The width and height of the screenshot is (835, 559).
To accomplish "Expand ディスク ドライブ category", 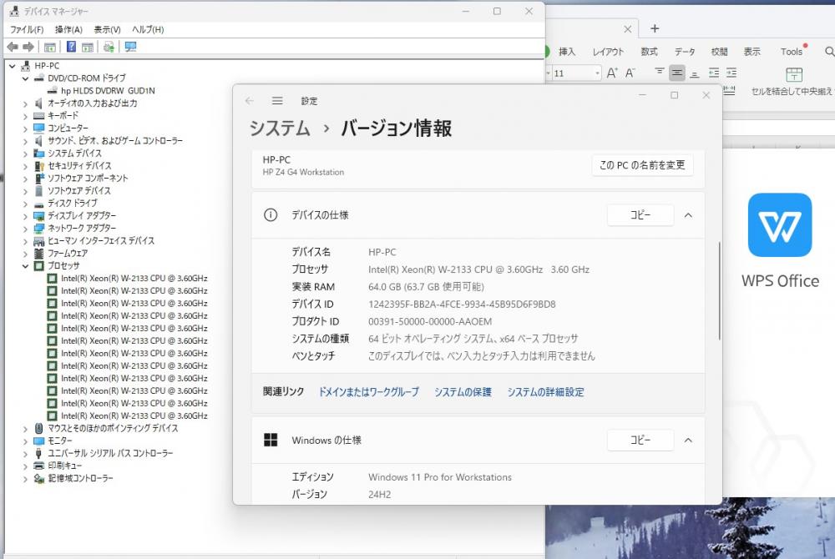I will (x=25, y=204).
